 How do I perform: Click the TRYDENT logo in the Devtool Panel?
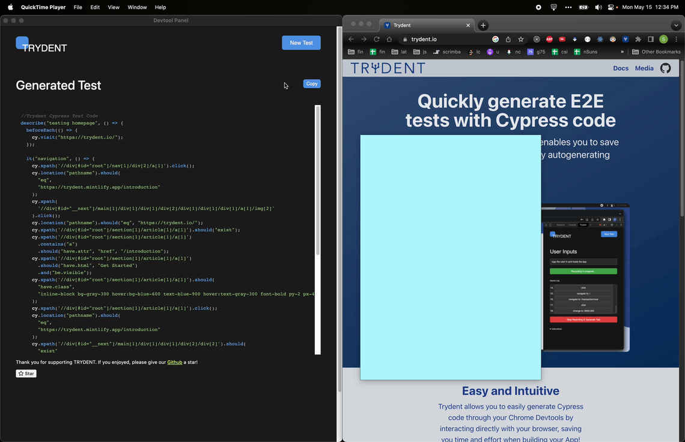pos(41,46)
